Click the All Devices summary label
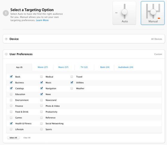167x145 pixels. [157, 39]
